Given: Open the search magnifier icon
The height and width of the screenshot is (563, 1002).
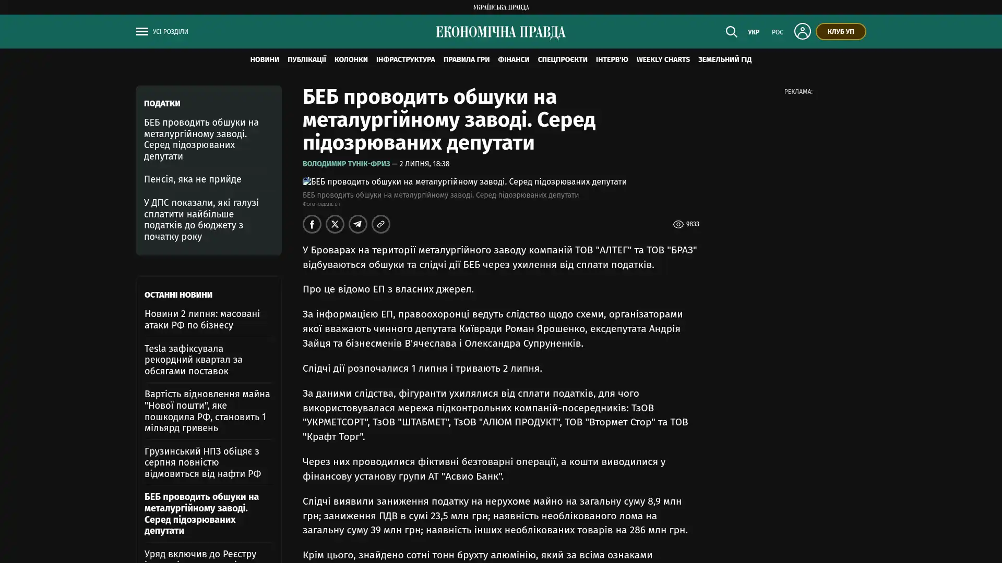Looking at the screenshot, I should point(731,32).
